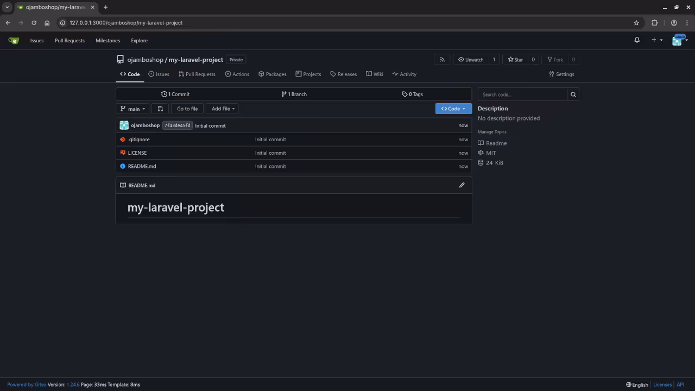Screen dimensions: 695x391
Task: Edit README with the pencil icon
Action: pos(462,185)
